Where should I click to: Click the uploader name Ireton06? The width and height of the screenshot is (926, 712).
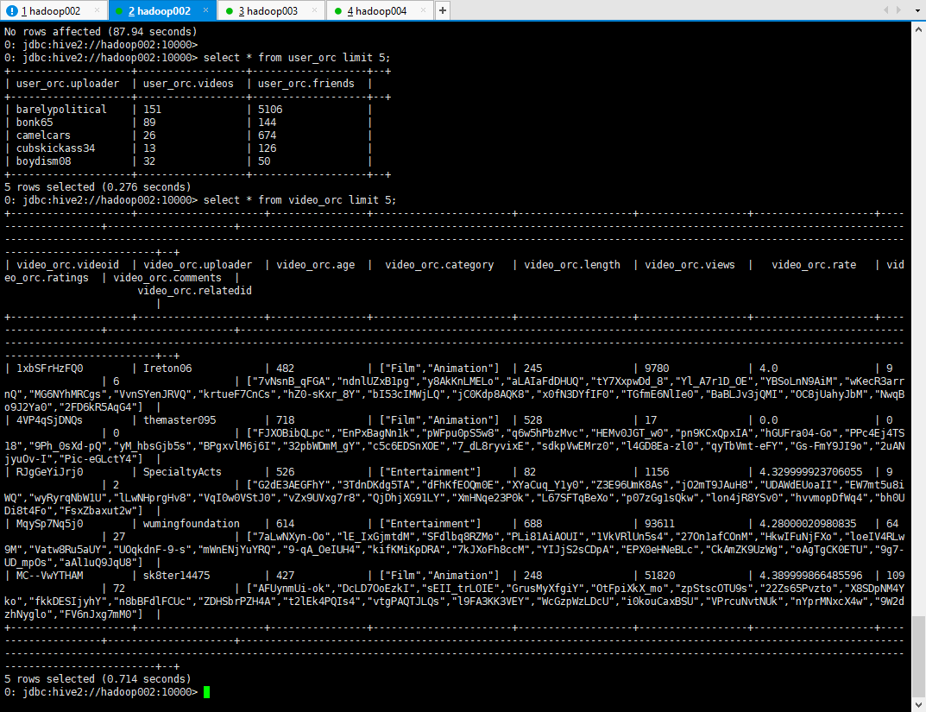[167, 369]
